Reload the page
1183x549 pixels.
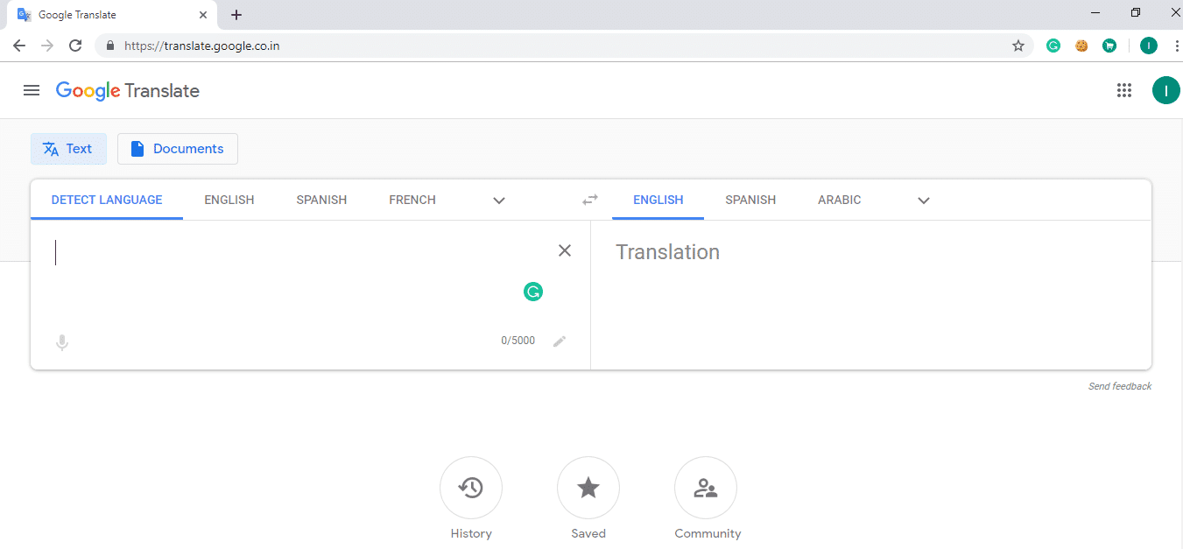(75, 45)
